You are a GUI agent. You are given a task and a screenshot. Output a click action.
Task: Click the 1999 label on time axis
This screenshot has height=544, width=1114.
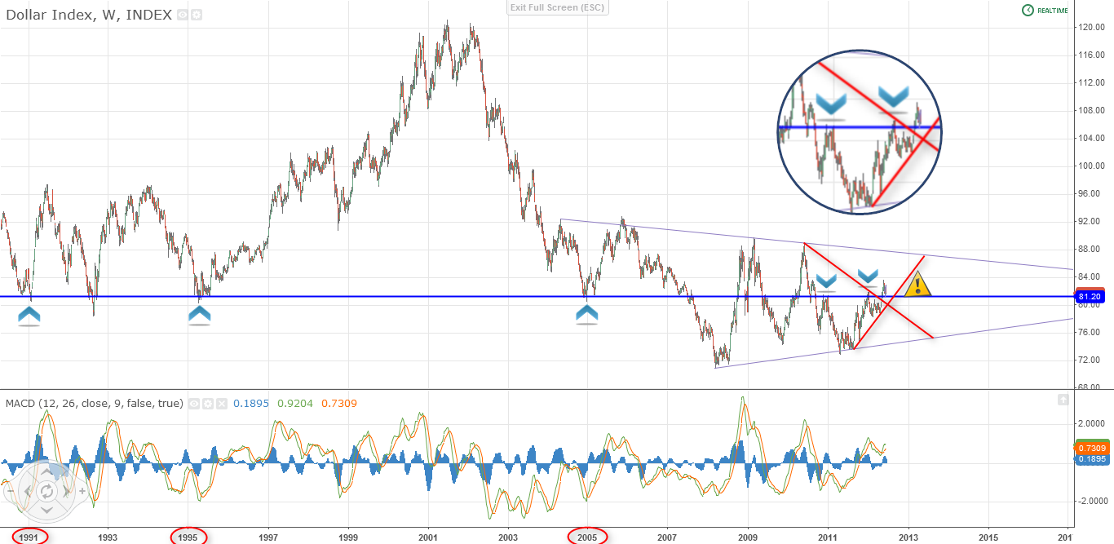click(348, 537)
